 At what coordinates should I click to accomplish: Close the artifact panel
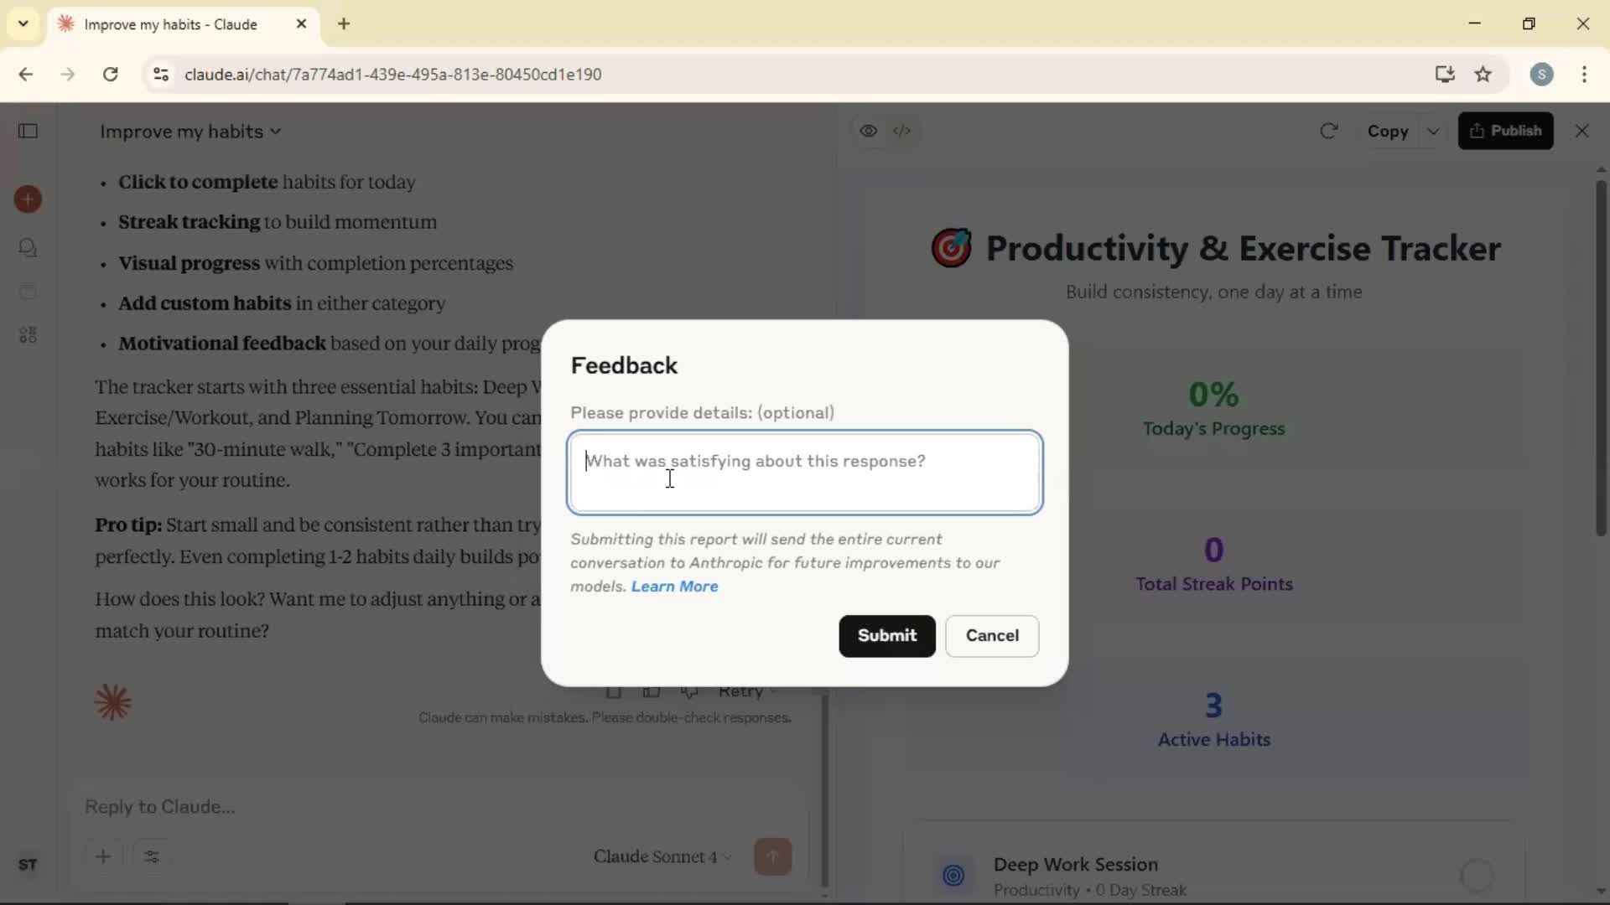coord(1581,131)
